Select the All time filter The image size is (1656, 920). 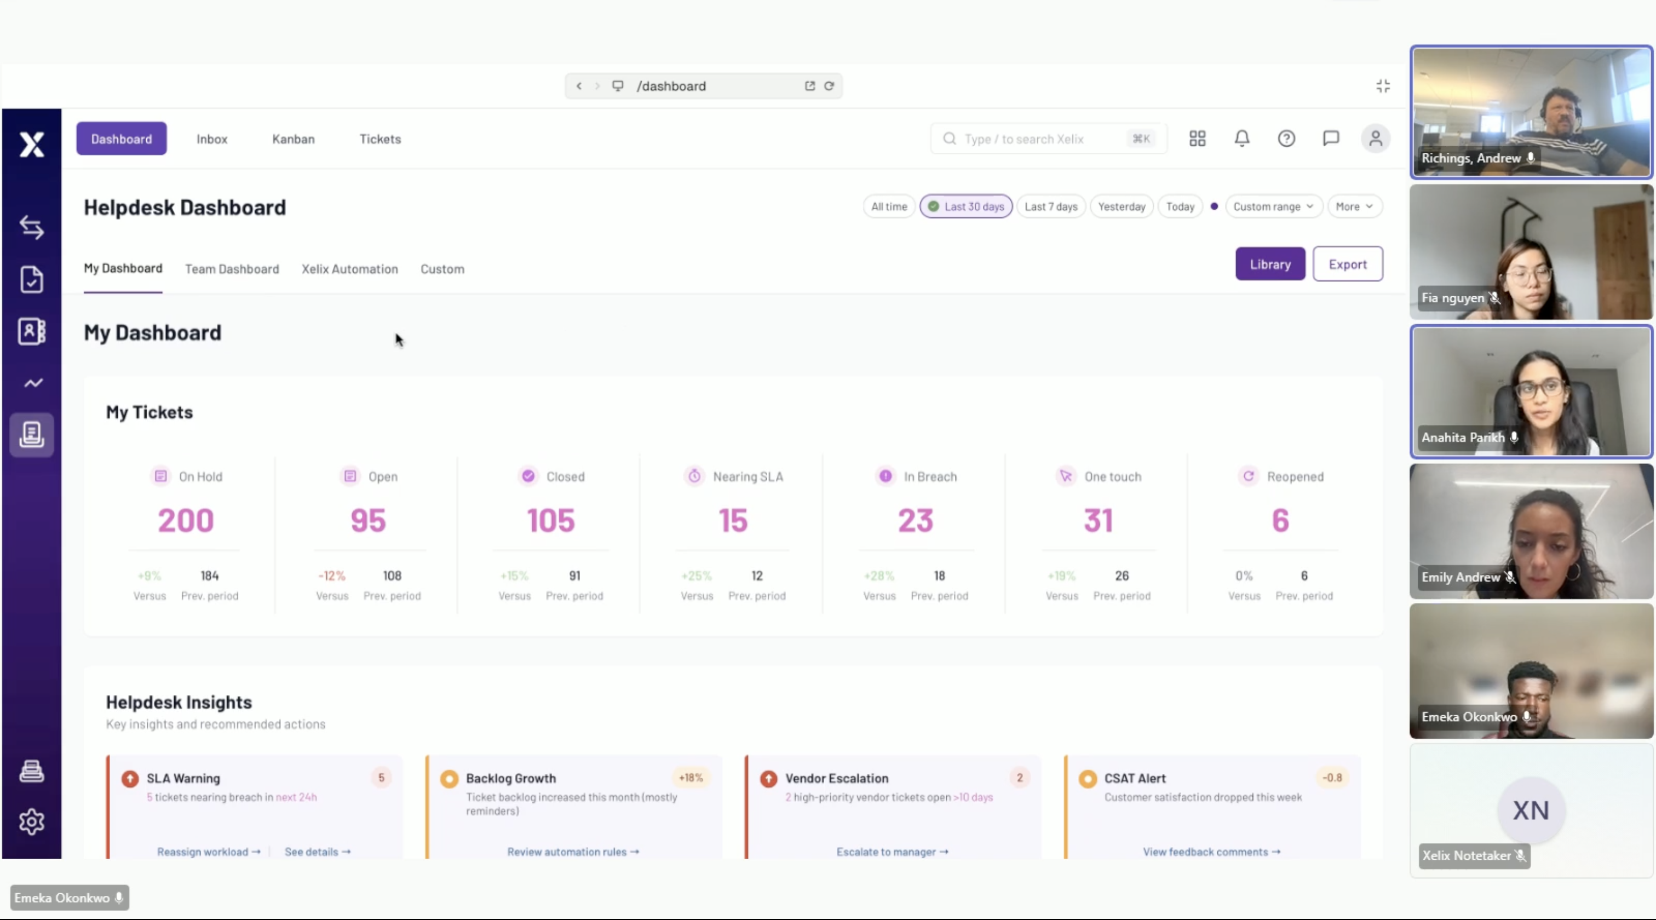coord(889,206)
